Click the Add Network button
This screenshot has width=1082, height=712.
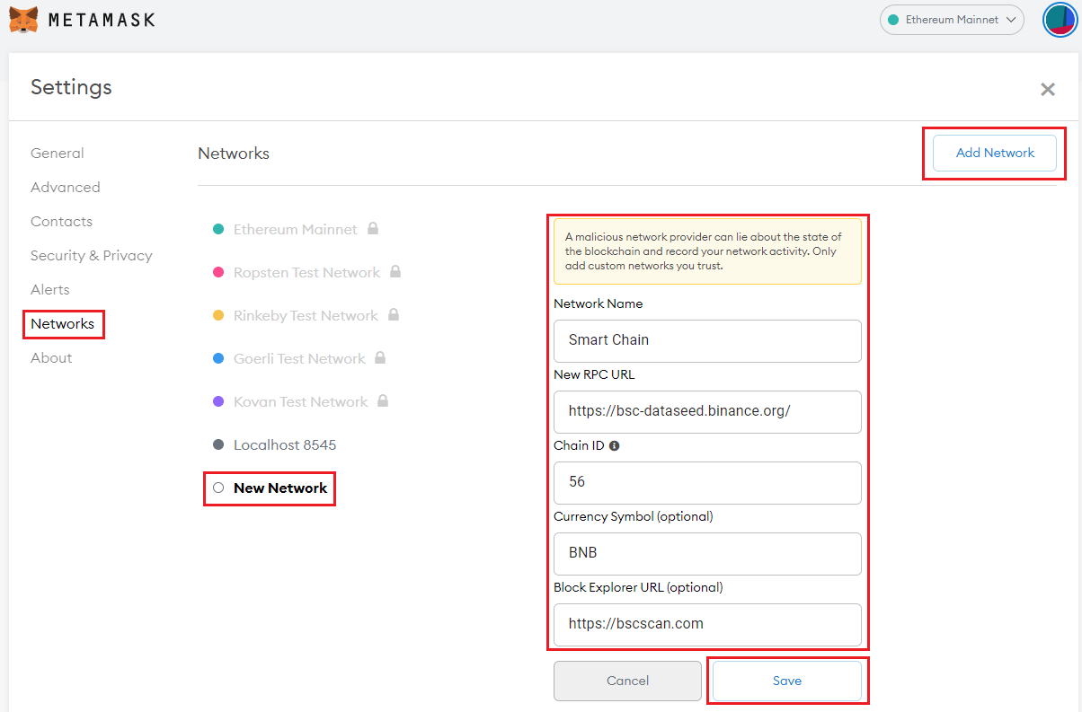click(995, 153)
